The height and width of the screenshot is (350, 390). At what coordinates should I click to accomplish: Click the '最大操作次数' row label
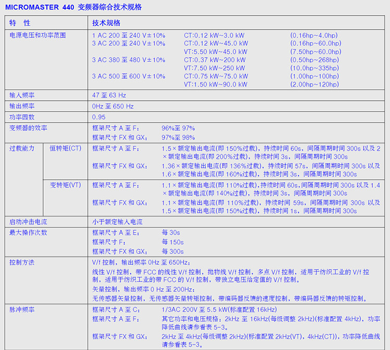[28, 233]
